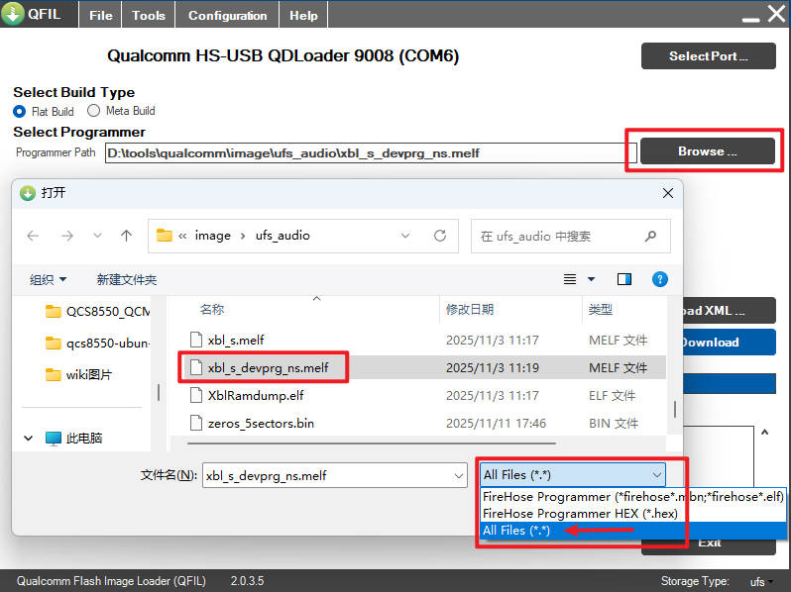
Task: Expand the 此电脑 tree node
Action: click(x=28, y=438)
